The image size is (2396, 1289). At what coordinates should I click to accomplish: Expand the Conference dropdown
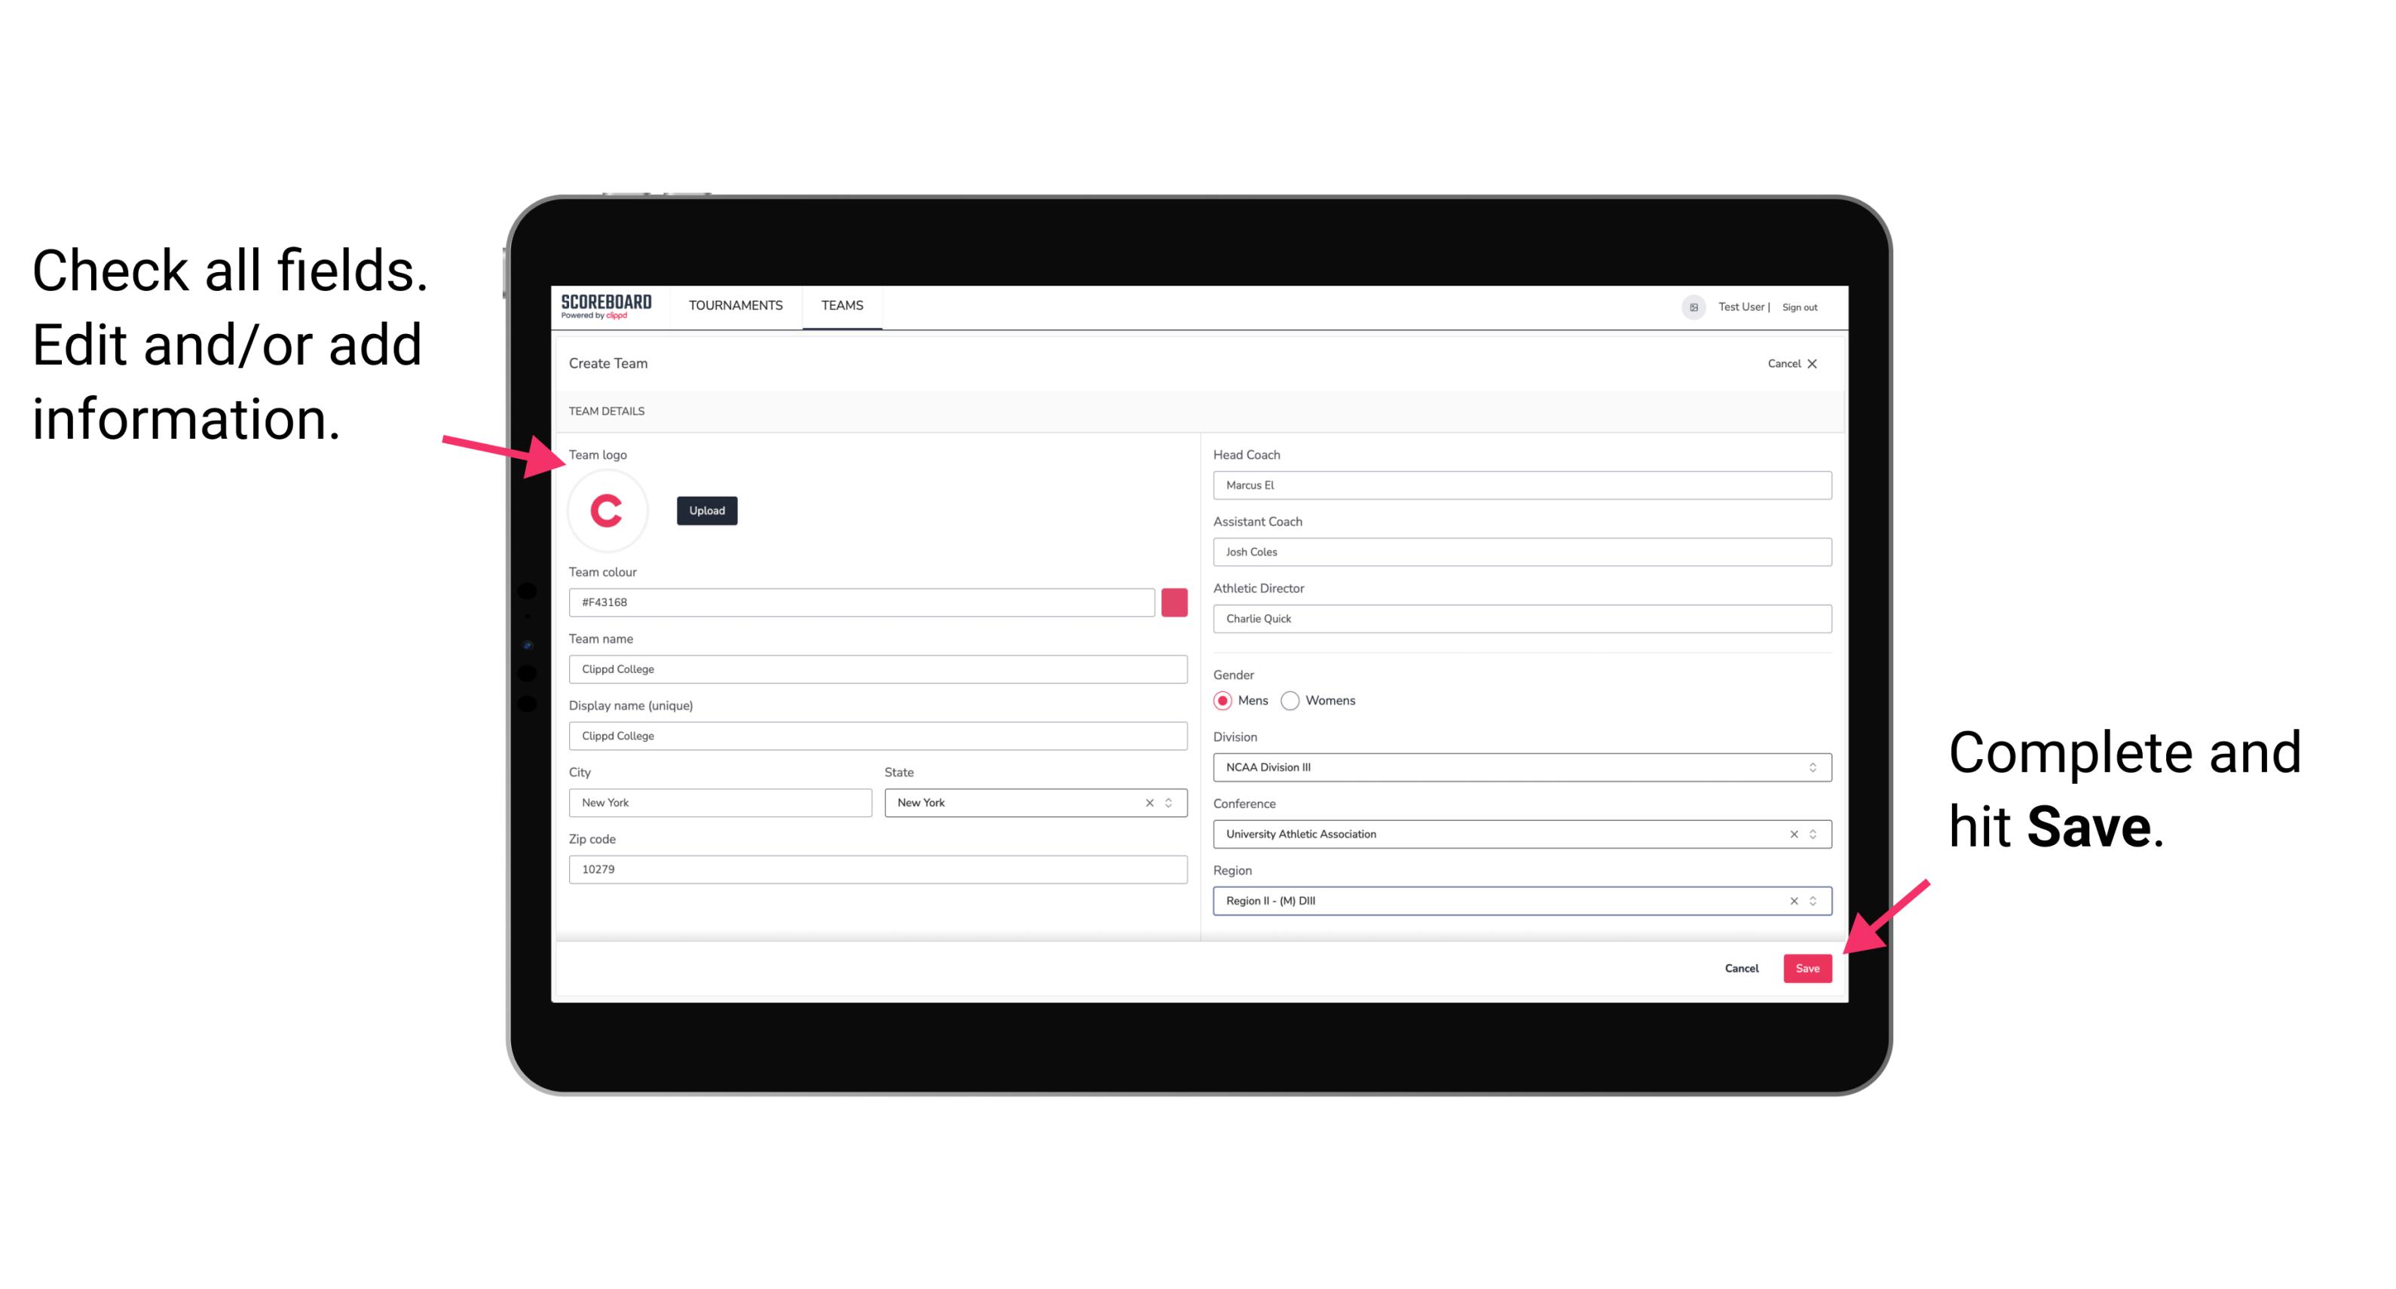click(x=1813, y=834)
